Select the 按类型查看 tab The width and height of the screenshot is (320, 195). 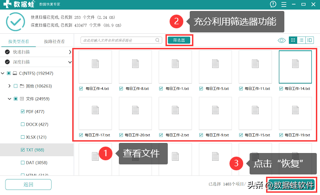click(18, 41)
